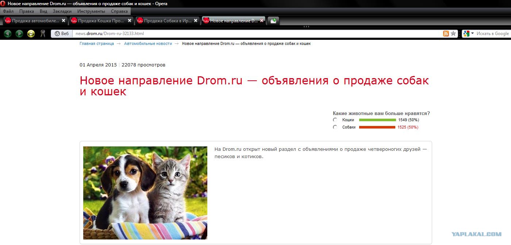Screen dimensions: 511x245
Task: Open the Инструменты menu
Action: 91,11
